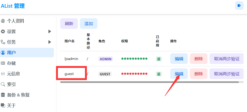This screenshot has width=247, height=112.
Task: Click the meta info icon beside 元信息
Action: [3, 74]
